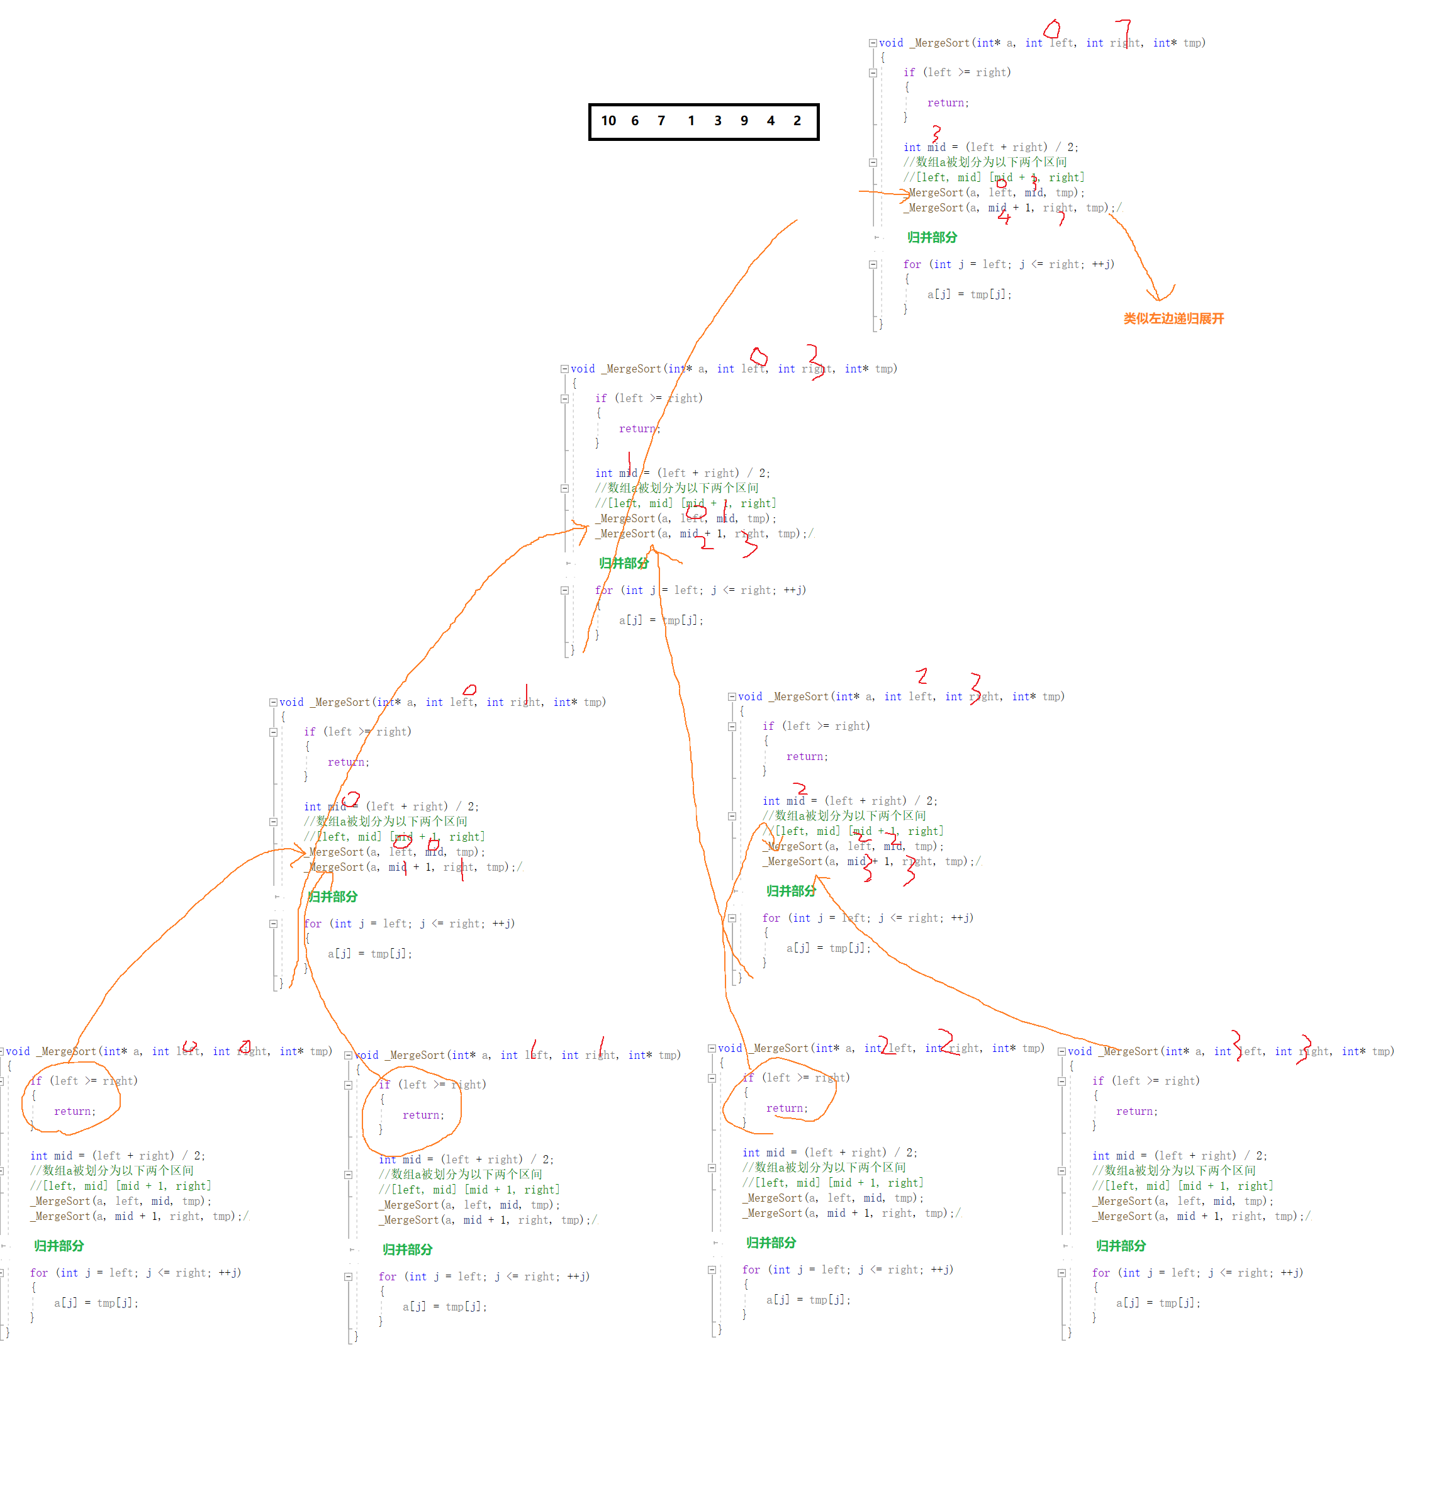This screenshot has width=1439, height=1498.
Task: Collapse the comment fold in block below the array box
Action: tap(564, 488)
